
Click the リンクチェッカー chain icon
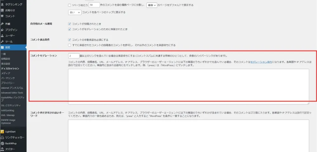coord(2,137)
